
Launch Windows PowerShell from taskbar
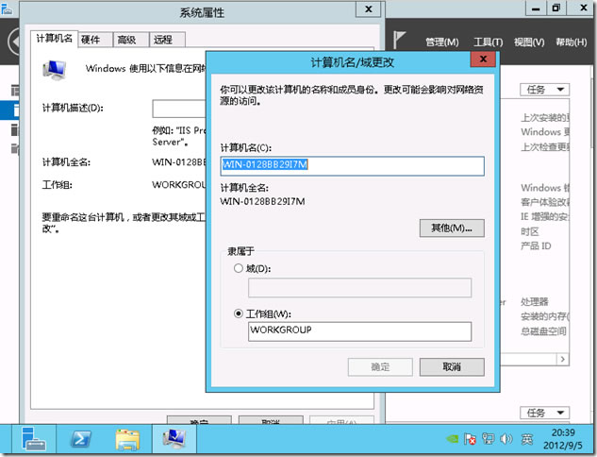click(x=82, y=439)
